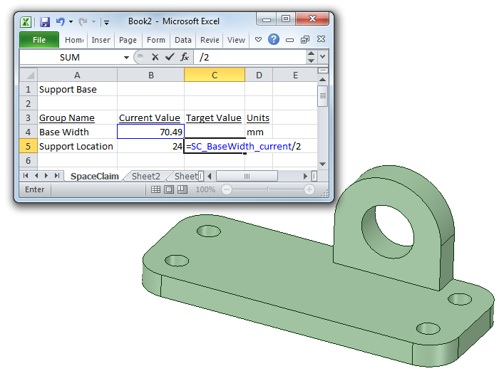This screenshot has width=499, height=371.
Task: Click the Redo arrow icon
Action: pos(83,21)
